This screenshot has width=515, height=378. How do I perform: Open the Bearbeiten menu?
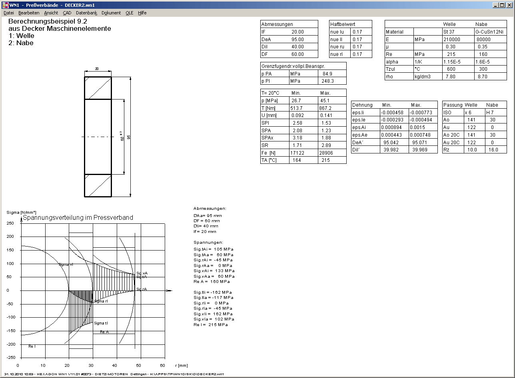[x=29, y=13]
